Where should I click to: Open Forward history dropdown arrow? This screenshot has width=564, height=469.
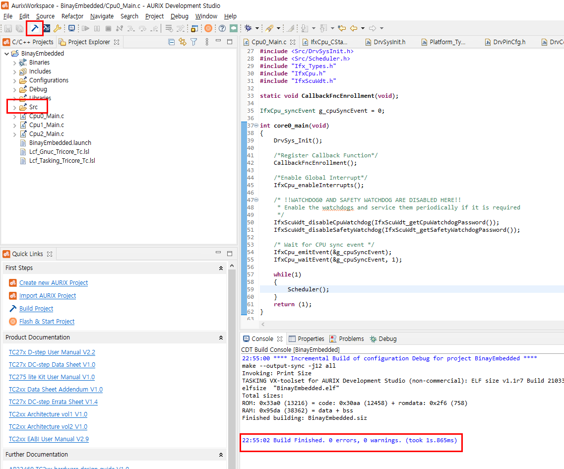381,28
